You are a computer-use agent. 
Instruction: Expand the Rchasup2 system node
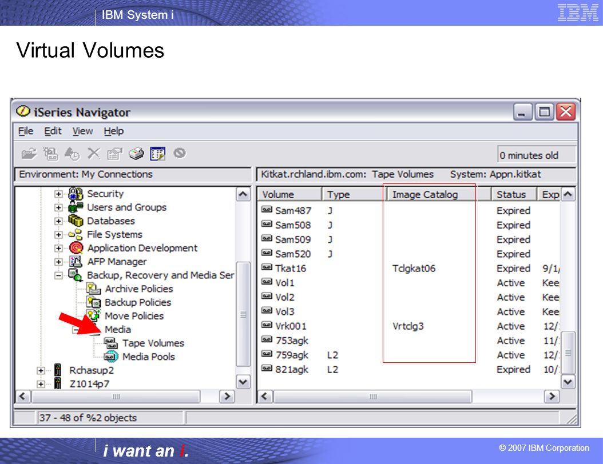[41, 371]
